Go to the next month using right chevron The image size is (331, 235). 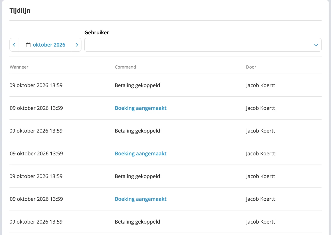[x=77, y=45]
